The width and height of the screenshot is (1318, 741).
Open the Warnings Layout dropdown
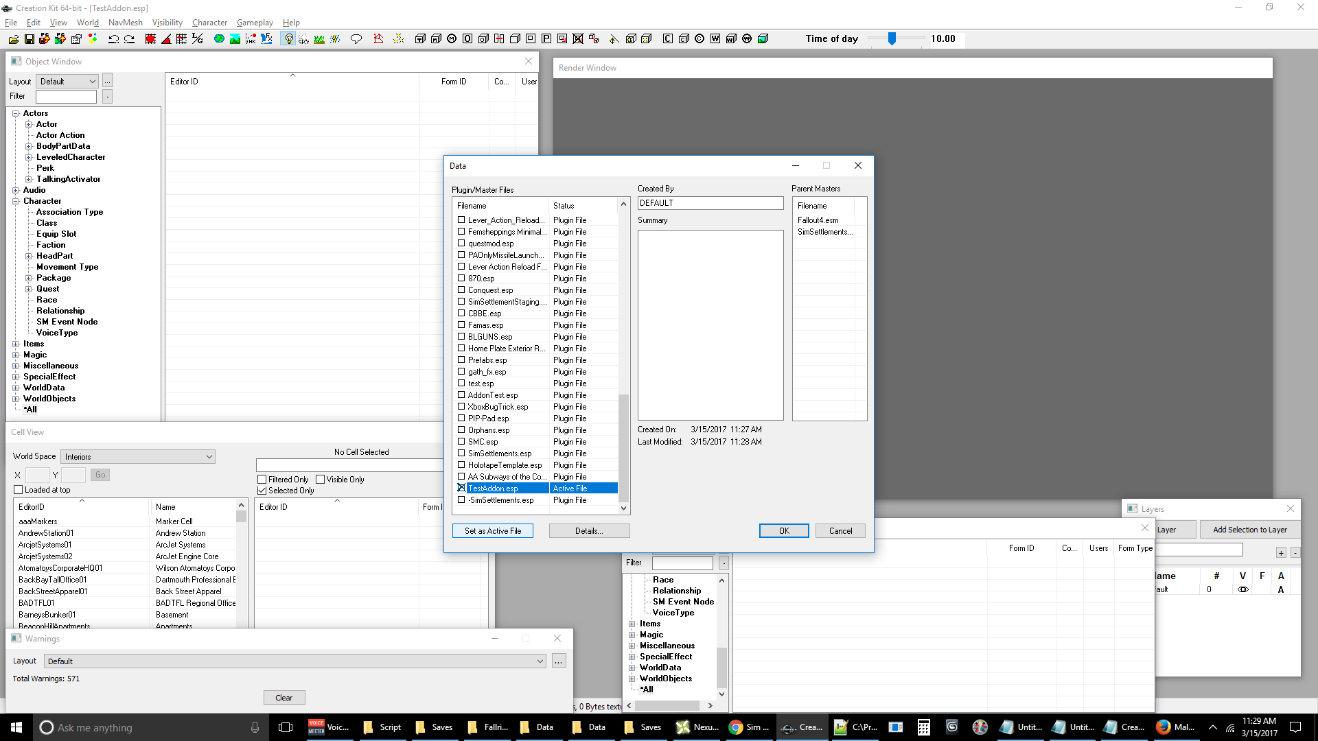coord(295,661)
